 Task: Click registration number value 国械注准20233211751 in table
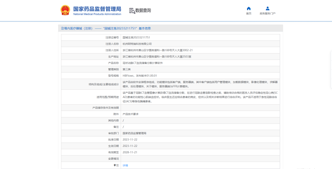(136, 37)
